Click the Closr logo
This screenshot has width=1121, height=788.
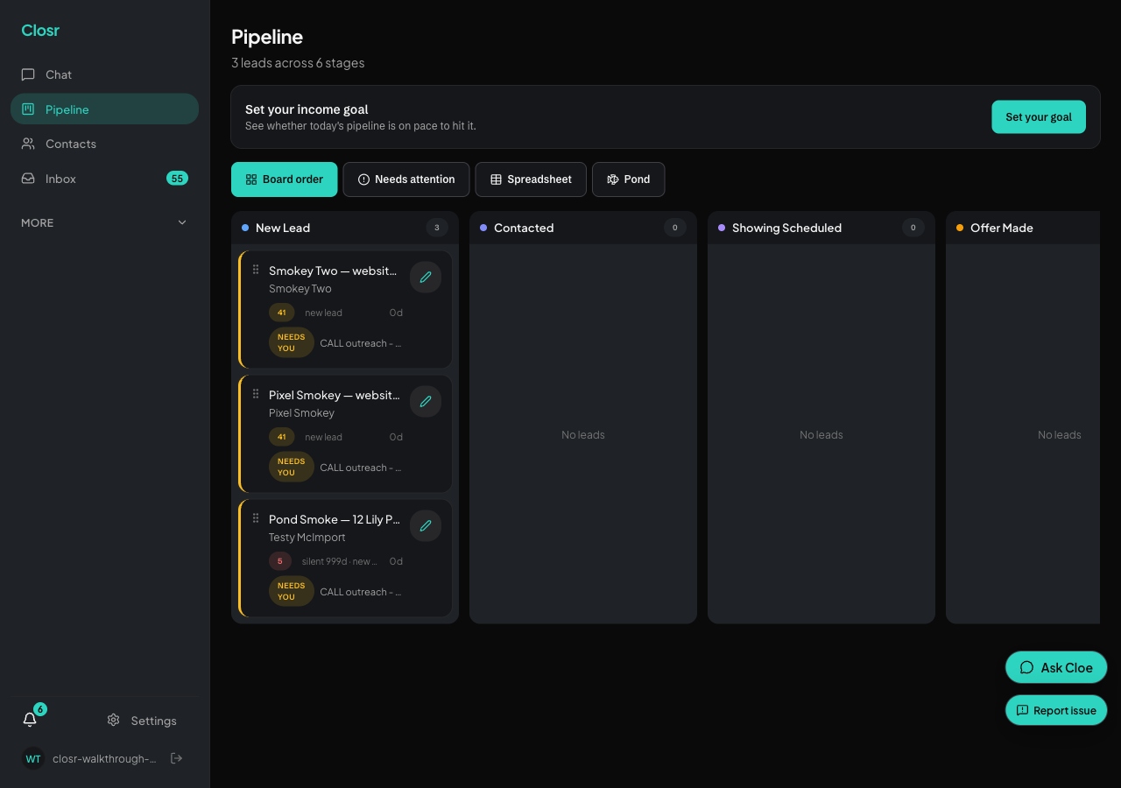[40, 31]
